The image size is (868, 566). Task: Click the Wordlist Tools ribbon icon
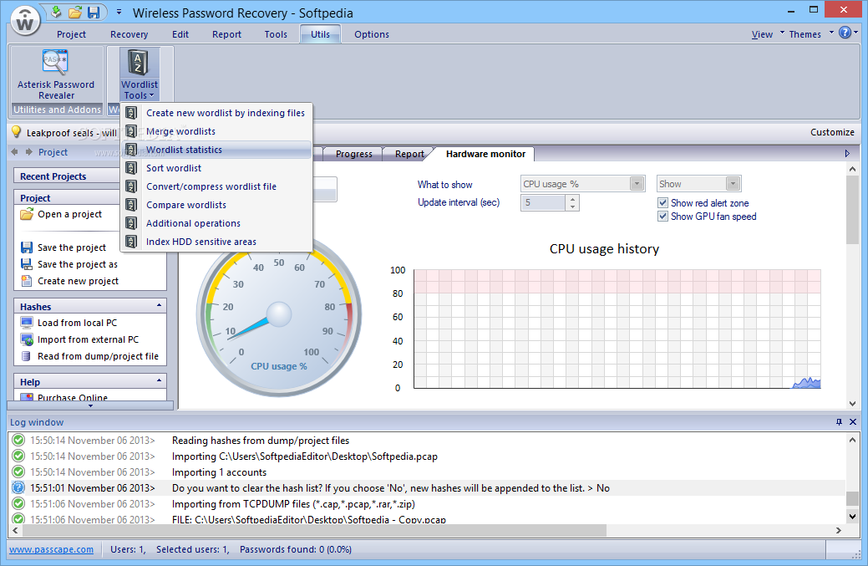[x=139, y=62]
